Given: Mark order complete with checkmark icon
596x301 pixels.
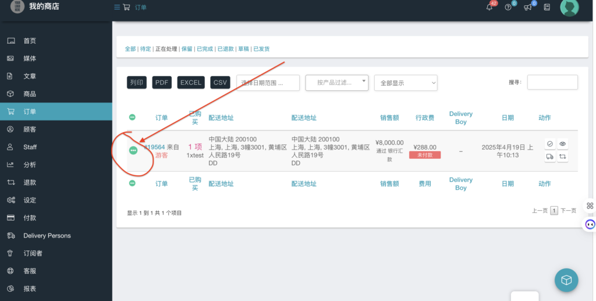Looking at the screenshot, I should 550,144.
